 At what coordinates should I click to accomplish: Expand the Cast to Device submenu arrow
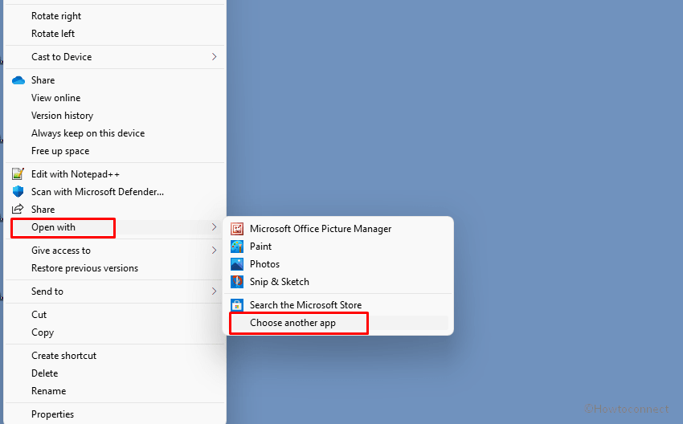click(x=214, y=56)
